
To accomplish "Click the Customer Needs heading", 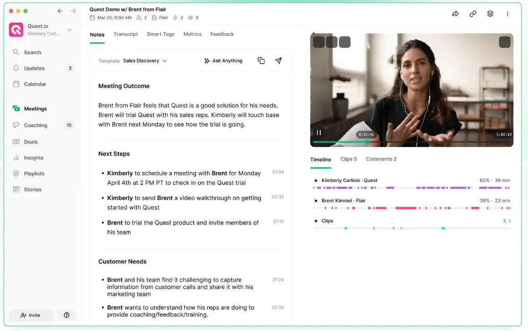I will [122, 262].
